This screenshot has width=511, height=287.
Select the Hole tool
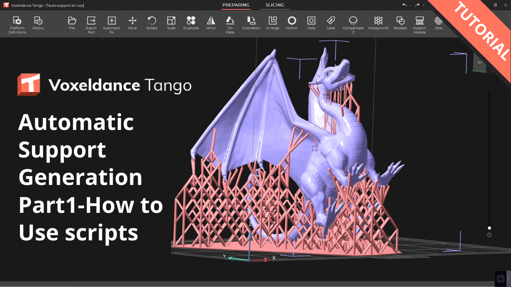tap(311, 23)
